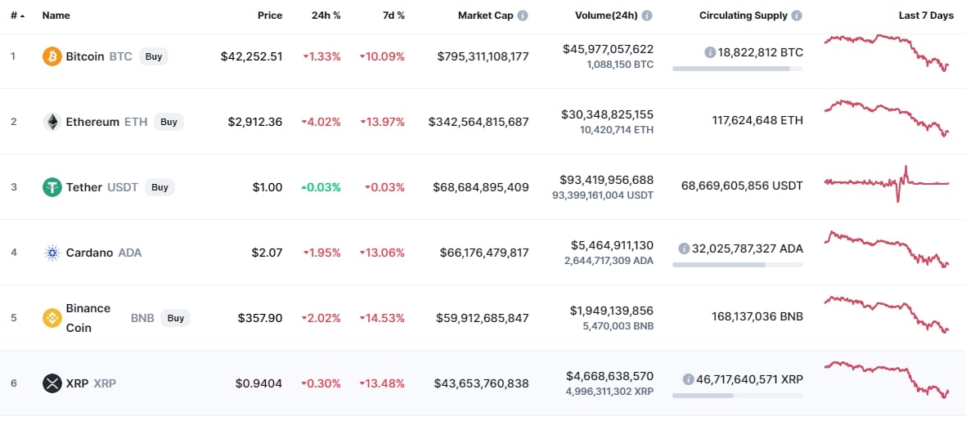Image resolution: width=966 pixels, height=421 pixels.
Task: Click Ethereum supply 117,624,648 ETH
Action: click(757, 122)
